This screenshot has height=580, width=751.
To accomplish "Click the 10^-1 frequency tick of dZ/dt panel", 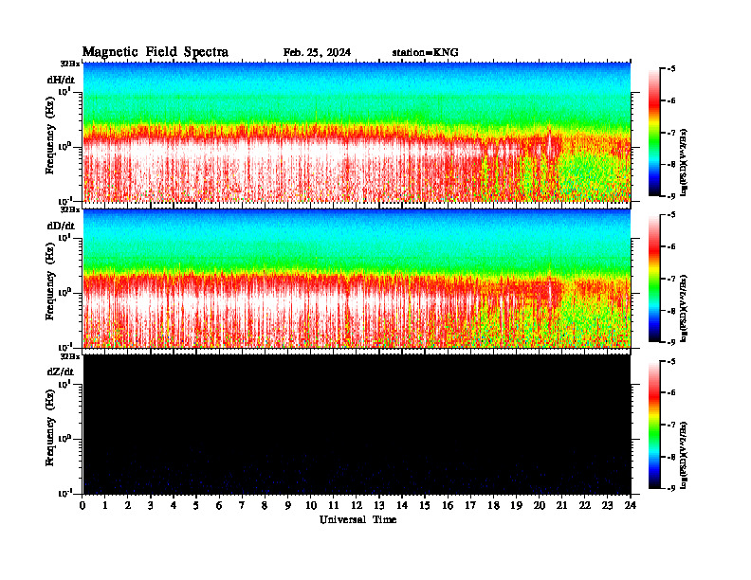I will pyautogui.click(x=64, y=493).
